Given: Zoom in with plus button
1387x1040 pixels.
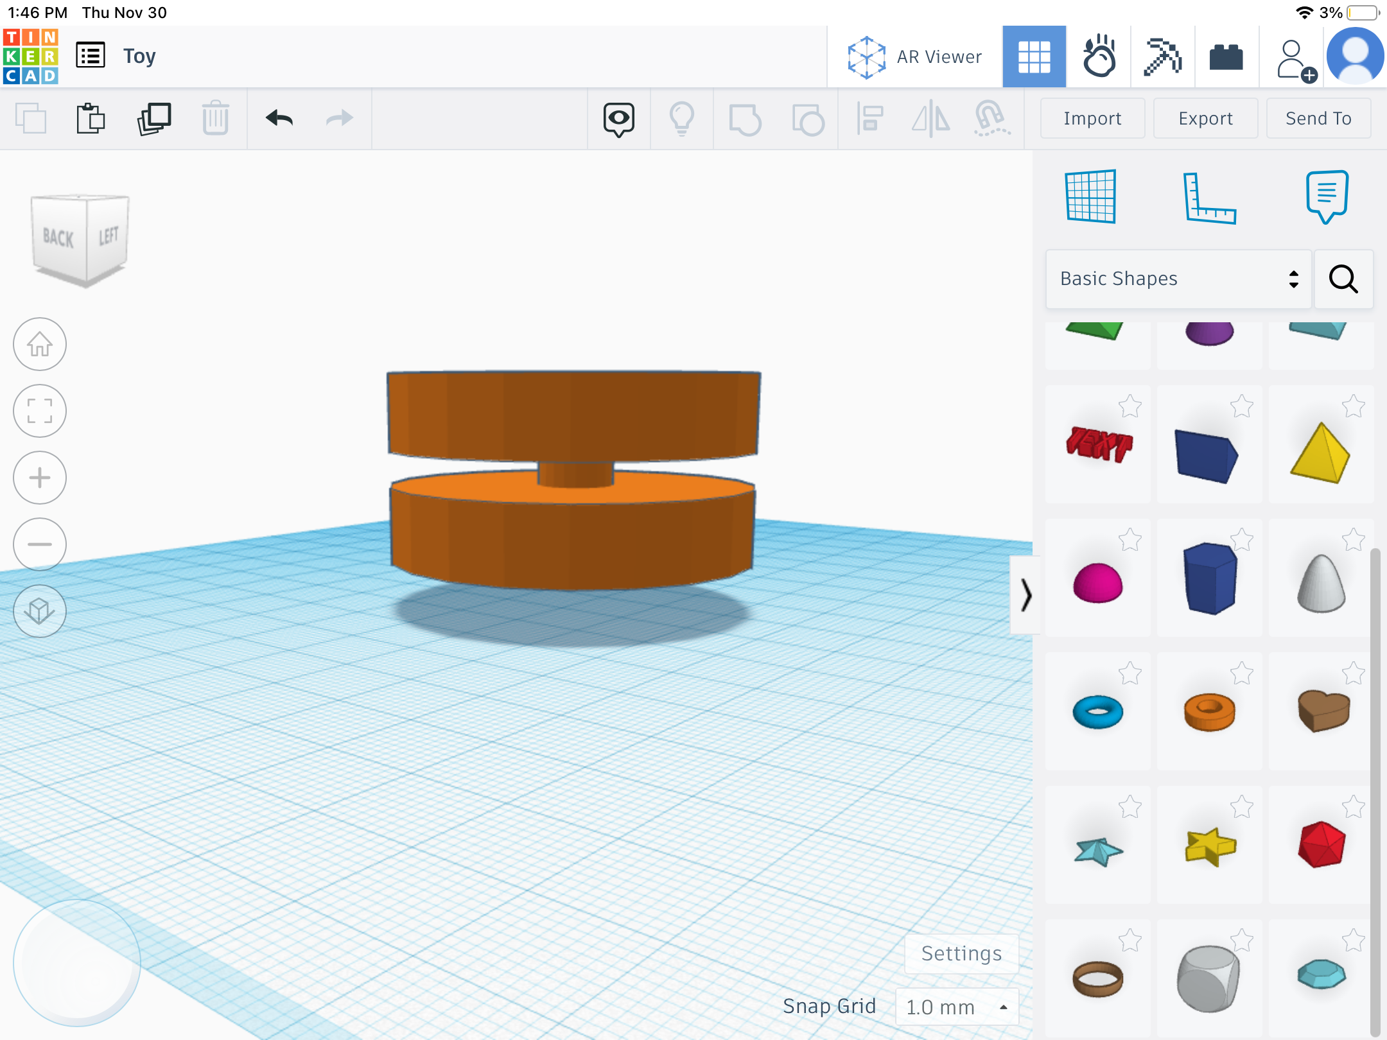Looking at the screenshot, I should (40, 478).
